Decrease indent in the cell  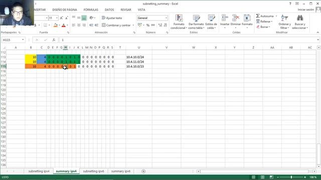[x=91, y=25]
